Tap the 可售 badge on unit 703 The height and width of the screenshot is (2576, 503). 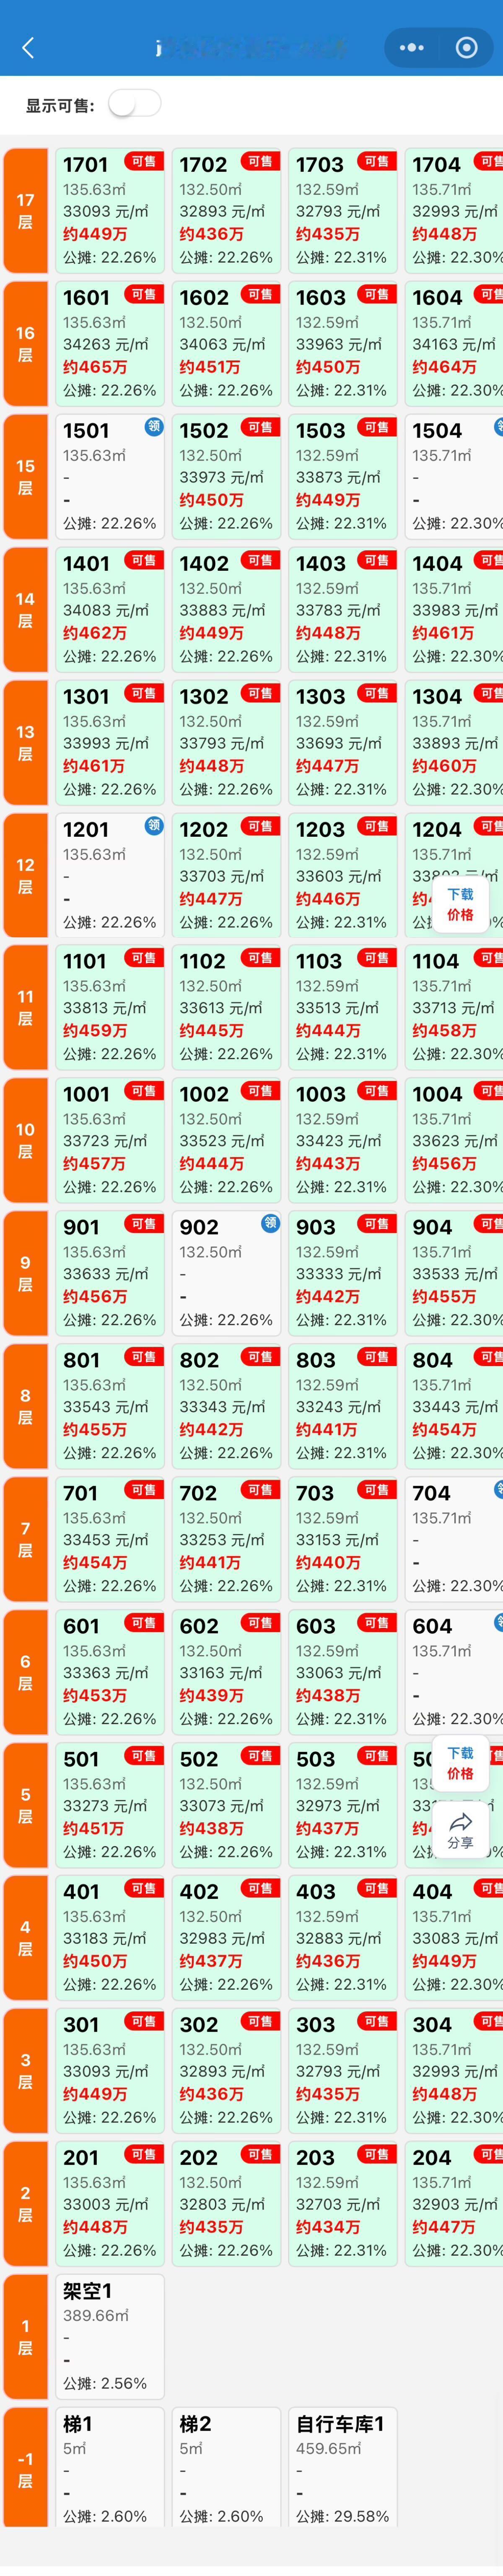(x=377, y=1490)
